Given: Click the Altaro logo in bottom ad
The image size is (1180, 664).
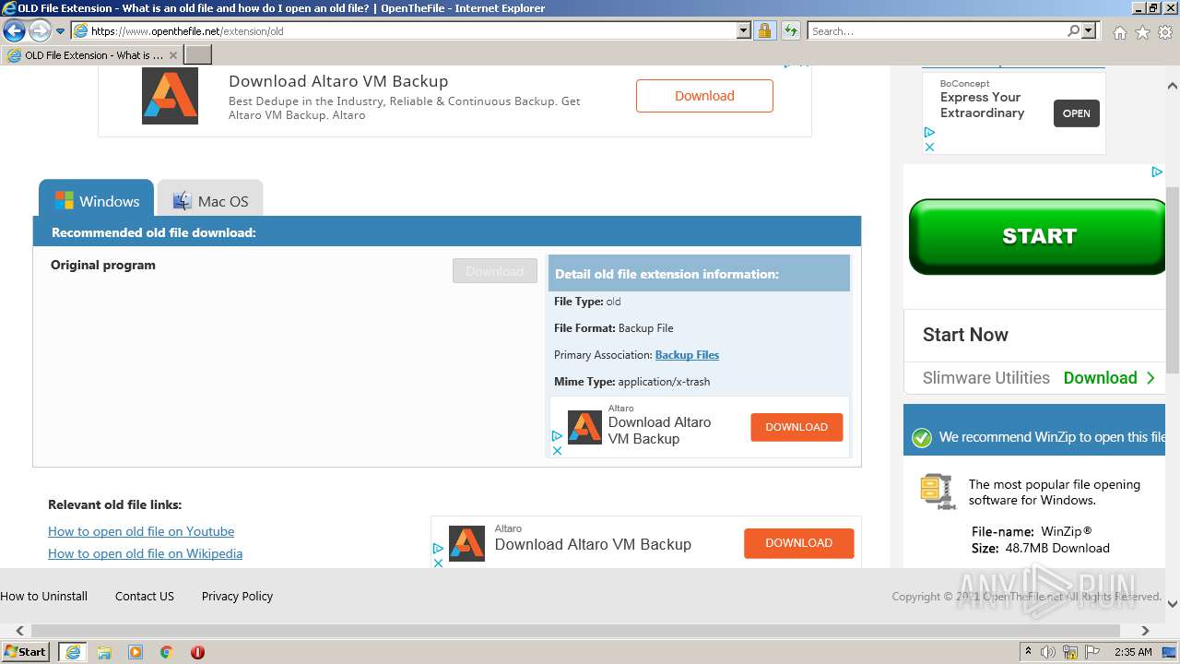Looking at the screenshot, I should click(466, 544).
